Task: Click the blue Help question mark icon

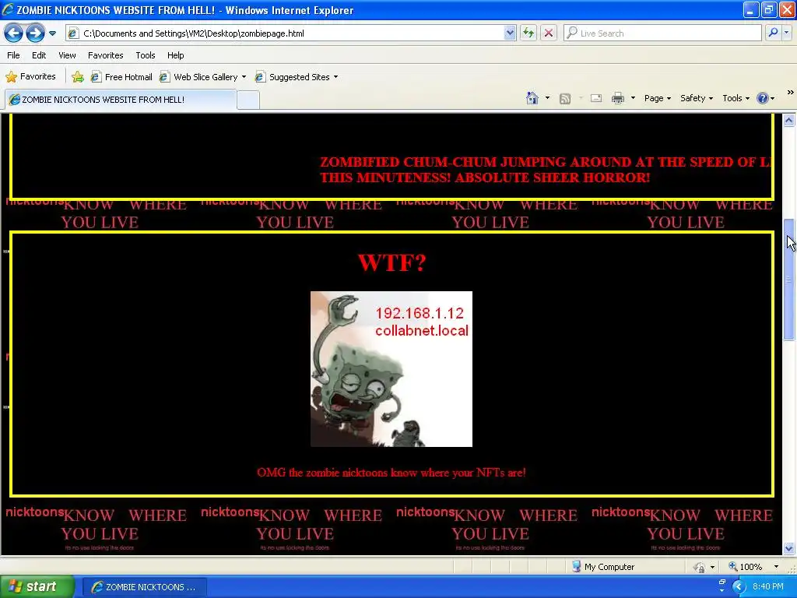Action: pos(763,98)
